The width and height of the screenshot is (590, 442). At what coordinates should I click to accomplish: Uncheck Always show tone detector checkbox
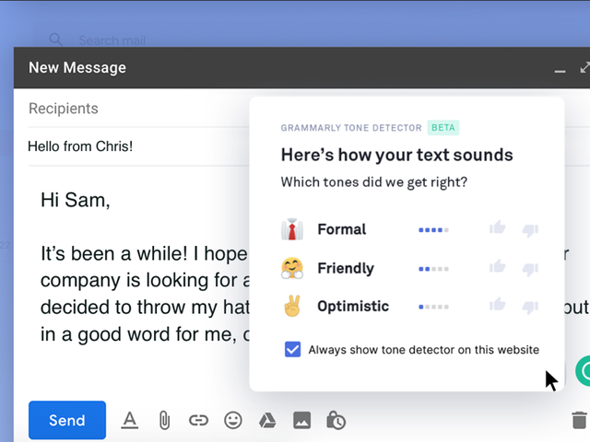coord(293,349)
